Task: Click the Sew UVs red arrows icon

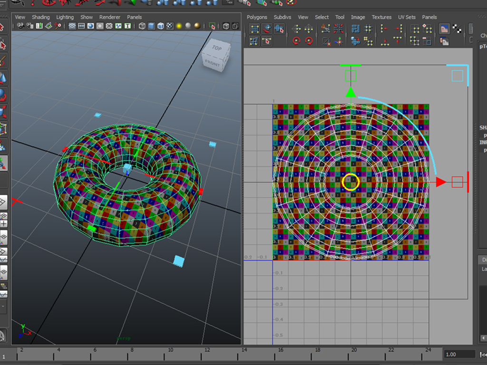Action: (338, 29)
